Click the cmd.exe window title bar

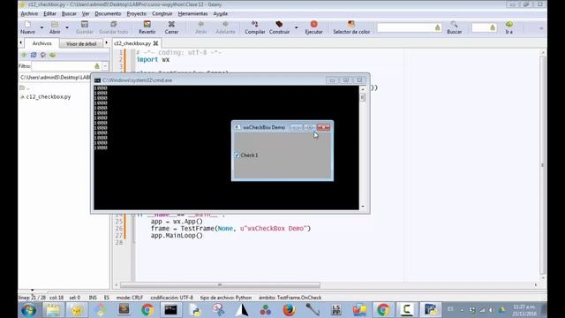click(x=209, y=80)
